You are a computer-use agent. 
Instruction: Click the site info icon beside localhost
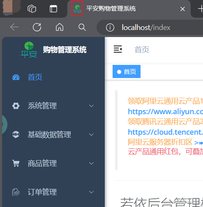tap(110, 28)
